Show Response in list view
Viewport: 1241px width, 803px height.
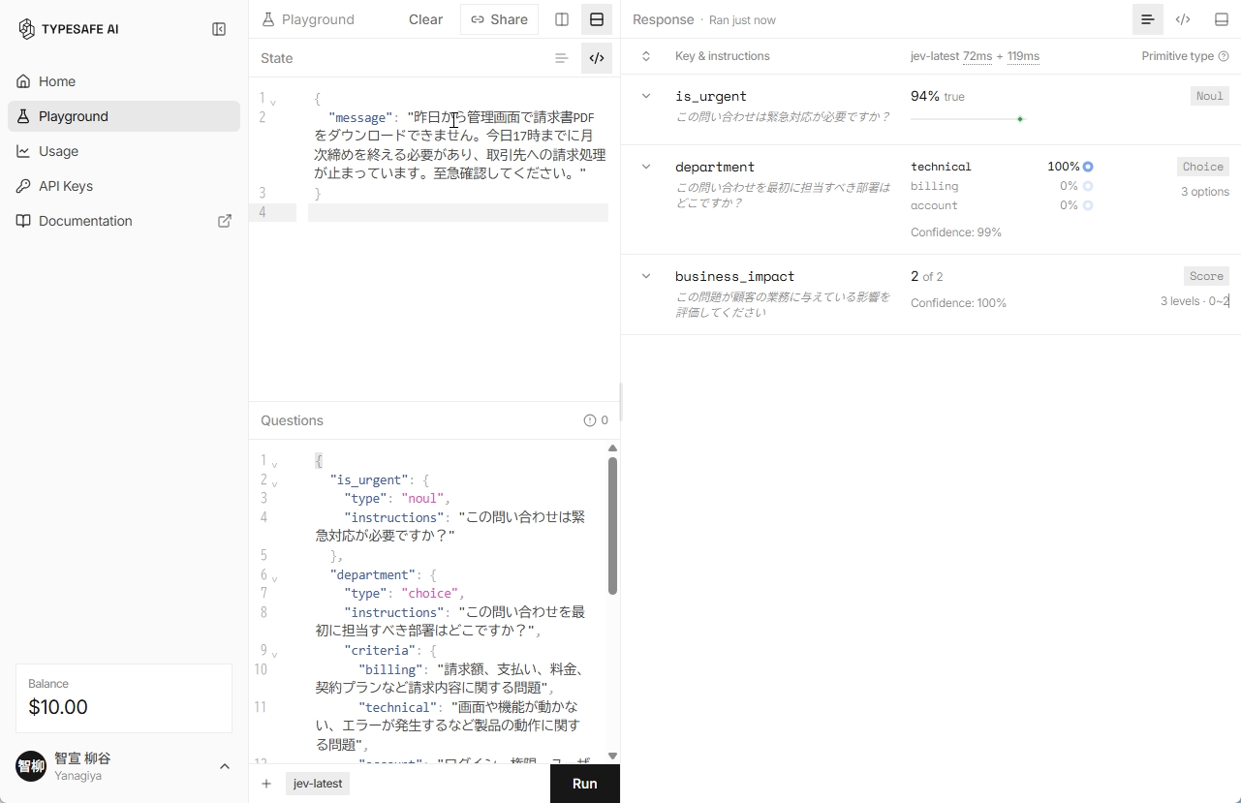tap(1148, 19)
